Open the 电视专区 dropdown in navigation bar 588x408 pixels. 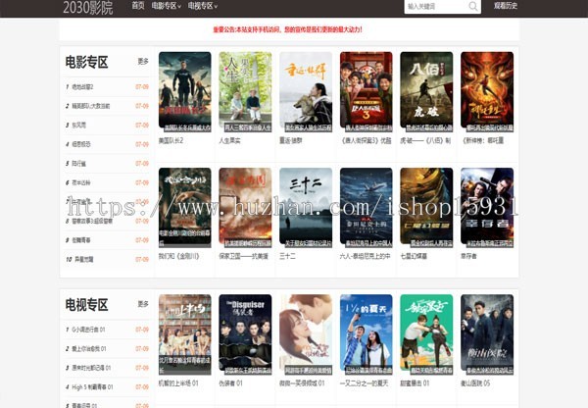203,6
